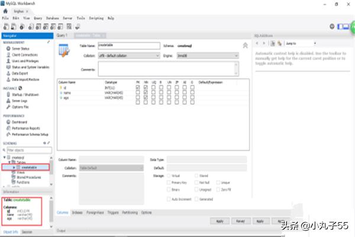Click the schema tree vertical scrollbar
This screenshot has height=237, width=355.
[51, 171]
